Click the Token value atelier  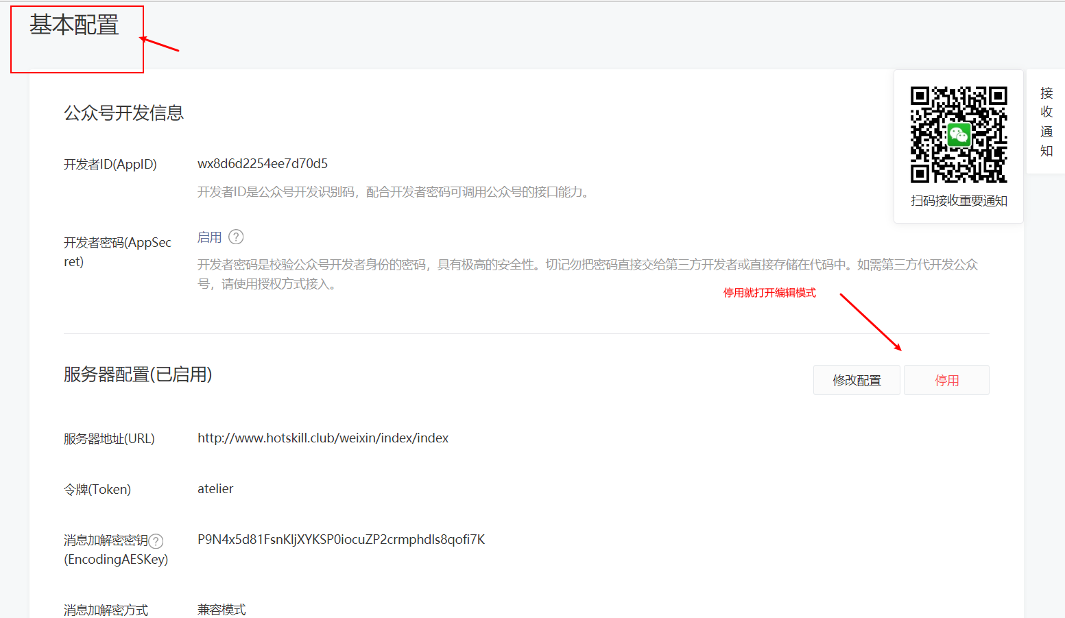tap(215, 488)
